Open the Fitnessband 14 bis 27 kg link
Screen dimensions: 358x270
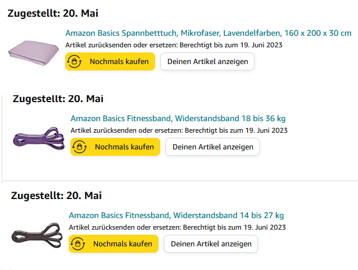(176, 216)
